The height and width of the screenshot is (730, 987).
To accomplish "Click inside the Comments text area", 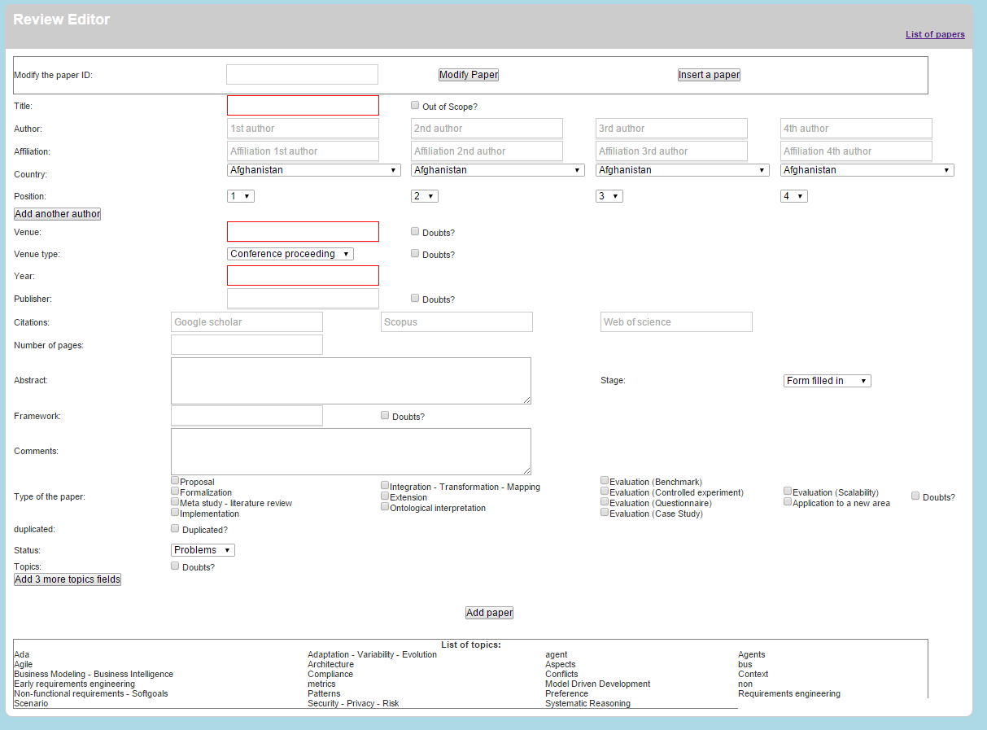I will pyautogui.click(x=351, y=452).
